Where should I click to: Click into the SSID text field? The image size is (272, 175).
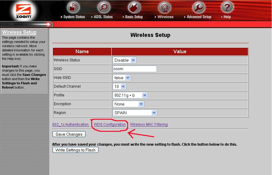(134, 69)
